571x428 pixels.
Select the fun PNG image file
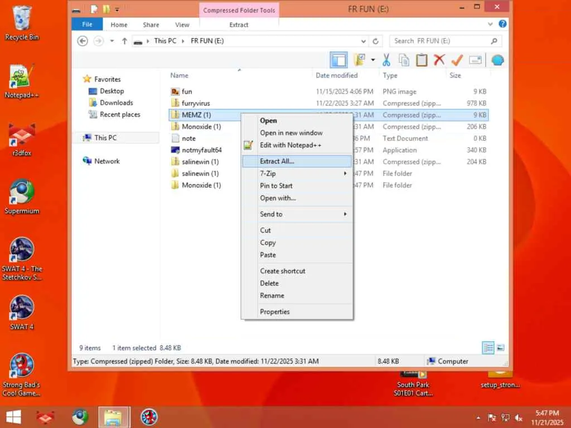[187, 91]
